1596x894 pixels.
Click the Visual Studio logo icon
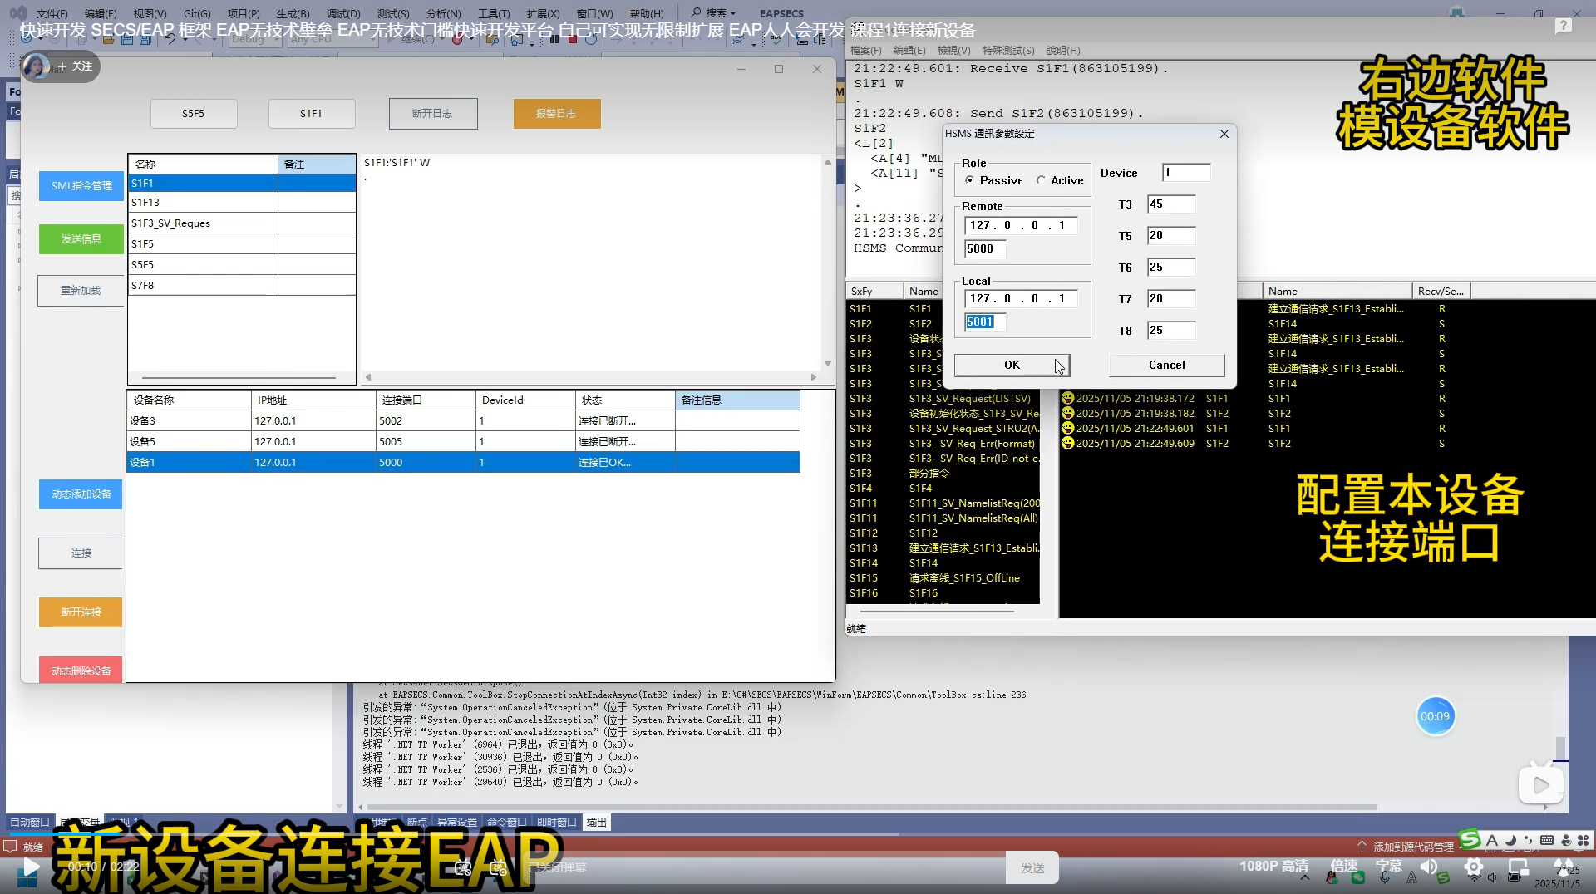(17, 13)
